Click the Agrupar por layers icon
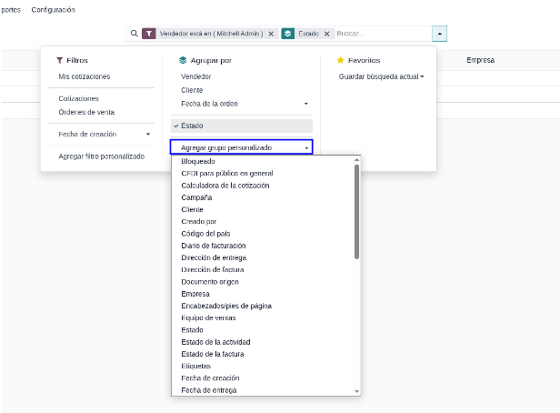This screenshot has width=560, height=413. coord(183,60)
